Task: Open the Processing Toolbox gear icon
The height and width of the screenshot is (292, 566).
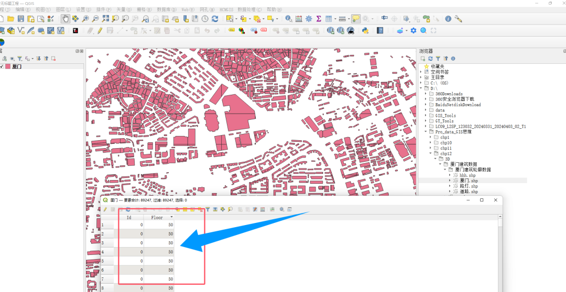Action: pos(309,19)
